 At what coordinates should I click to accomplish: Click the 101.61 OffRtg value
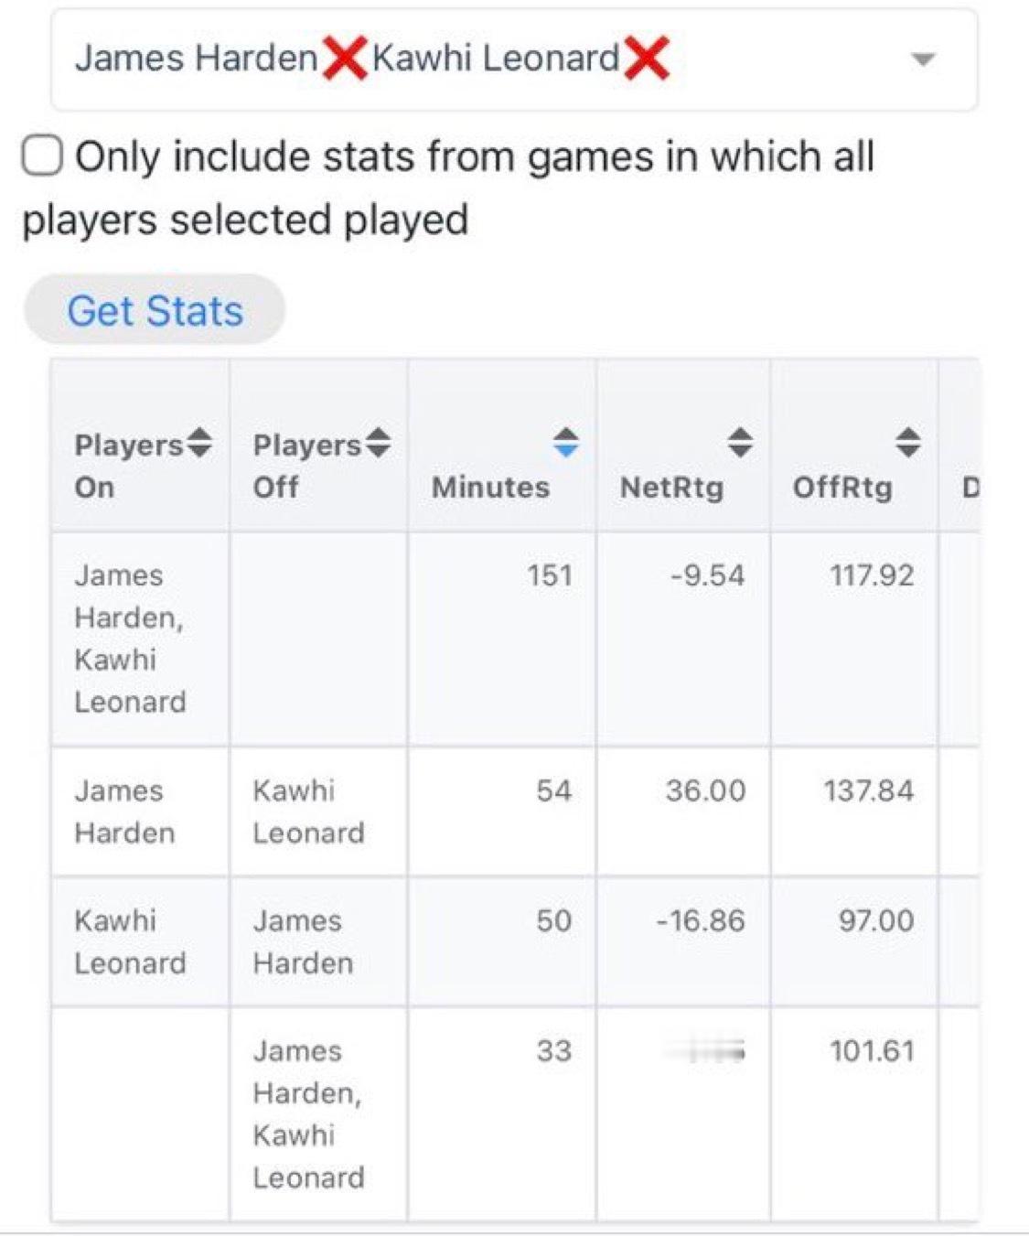click(872, 1050)
